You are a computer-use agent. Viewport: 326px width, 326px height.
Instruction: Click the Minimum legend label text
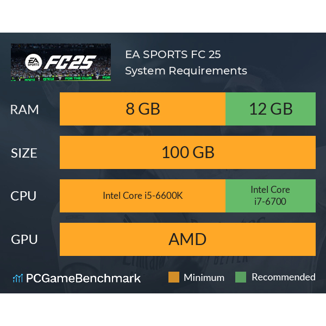(204, 277)
